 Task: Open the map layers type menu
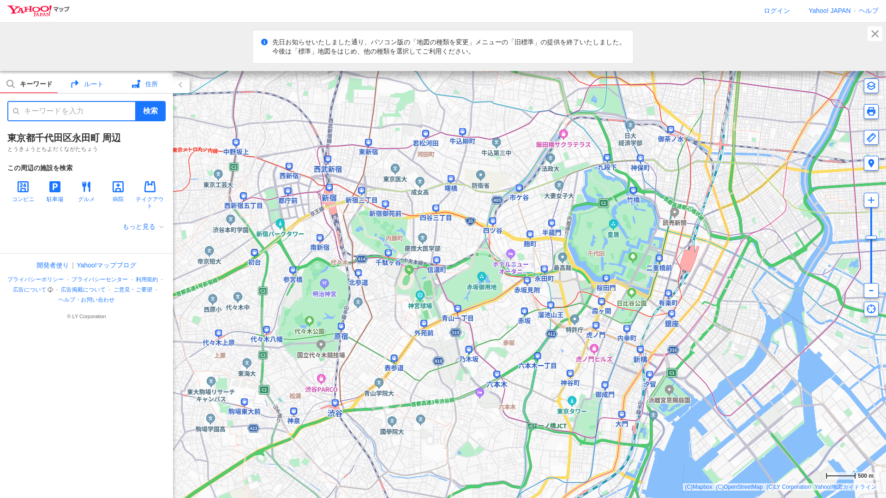pos(871,86)
